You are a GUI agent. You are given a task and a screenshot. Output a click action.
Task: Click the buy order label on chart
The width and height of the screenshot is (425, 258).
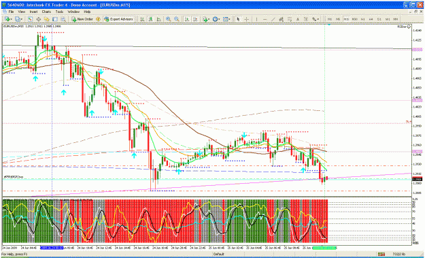pyautogui.click(x=14, y=176)
